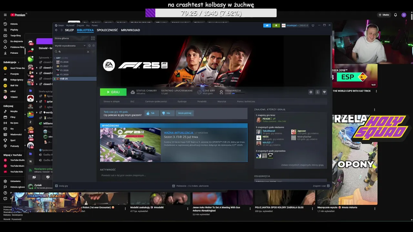The width and height of the screenshot is (413, 232).
Task: Switch to Big Picture mode icon
Action: [313, 25]
